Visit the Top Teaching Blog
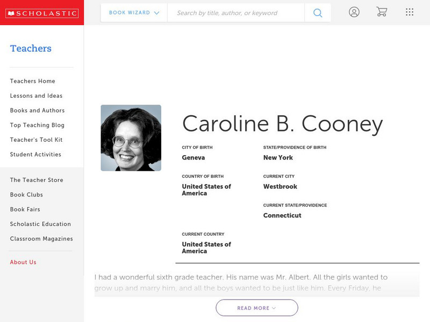The image size is (430, 322). click(x=37, y=125)
